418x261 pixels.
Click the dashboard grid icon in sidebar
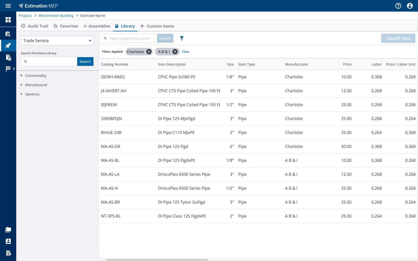[x=8, y=20]
